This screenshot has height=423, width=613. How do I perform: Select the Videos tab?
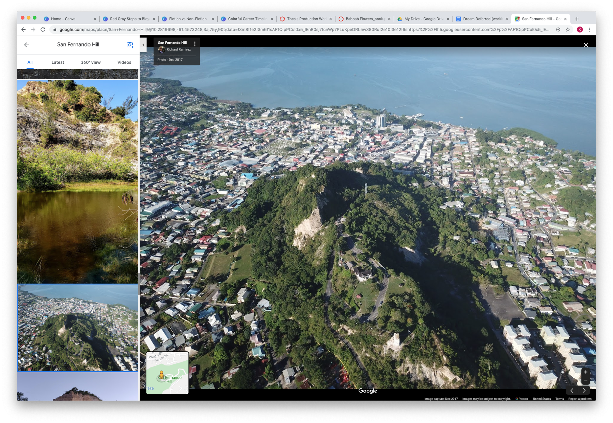pos(124,62)
